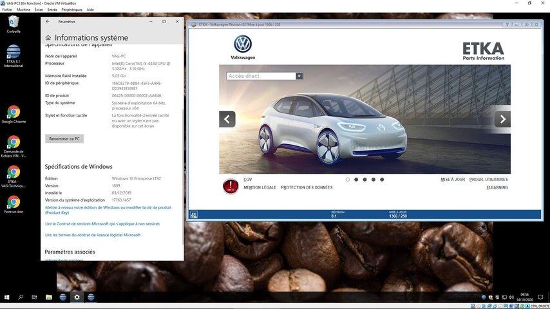Click RAM value 5,03 Go
550x309 pixels.
coord(119,76)
